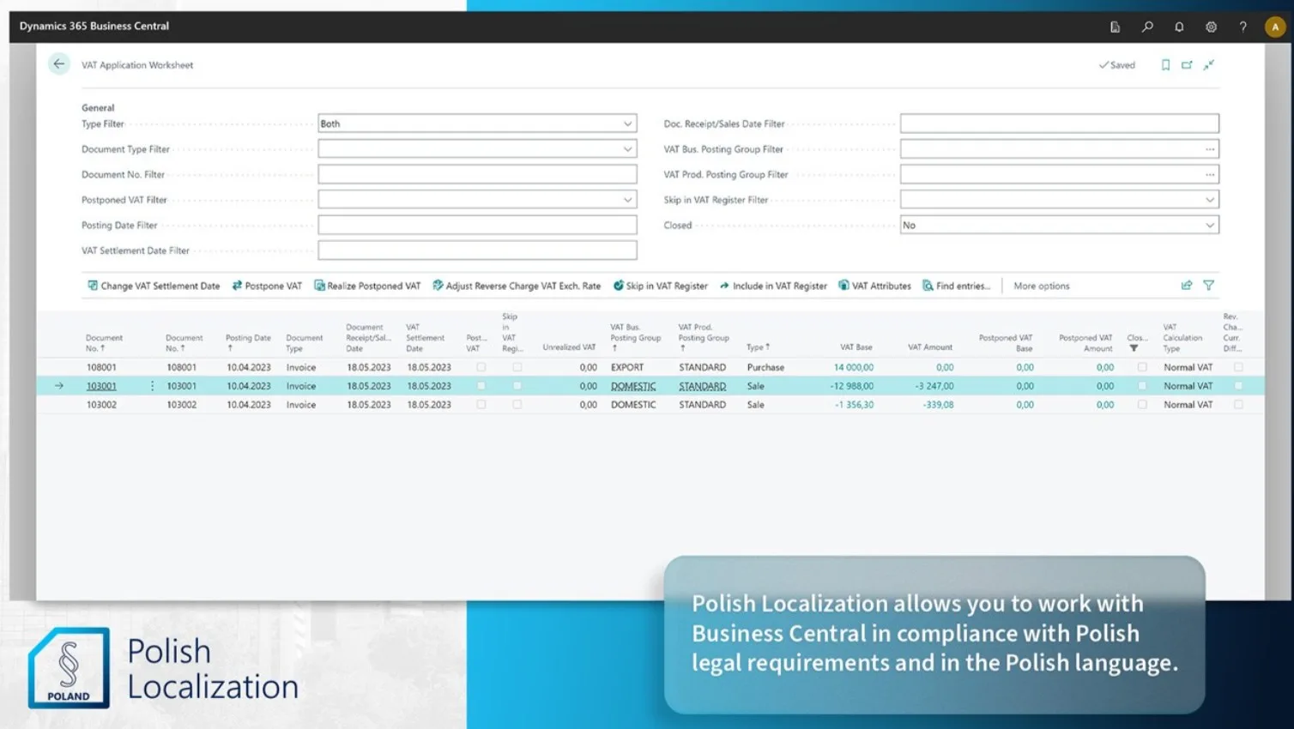Image resolution: width=1294 pixels, height=729 pixels.
Task: Check the Closed box on row 108001
Action: point(1142,367)
